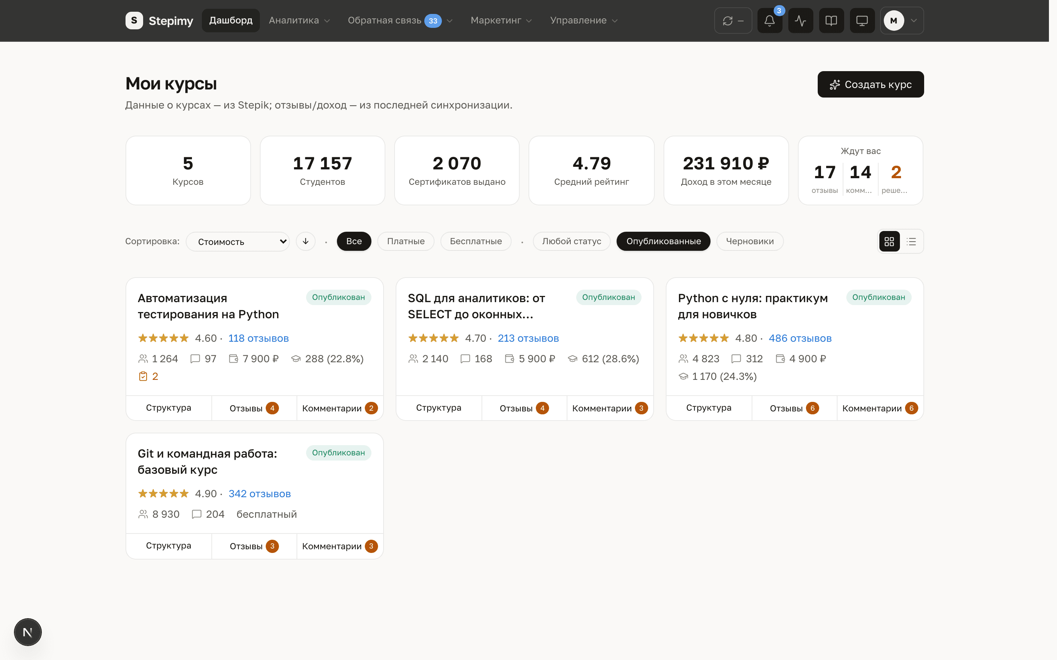This screenshot has height=660, width=1057.
Task: Go to the Дашборд tab
Action: pos(230,21)
